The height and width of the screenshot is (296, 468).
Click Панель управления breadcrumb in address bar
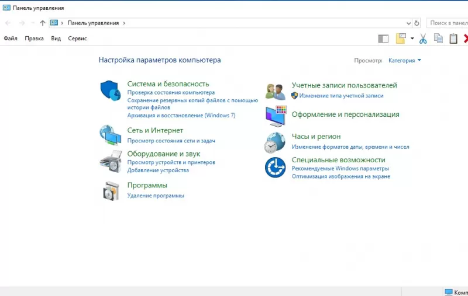pyautogui.click(x=93, y=23)
